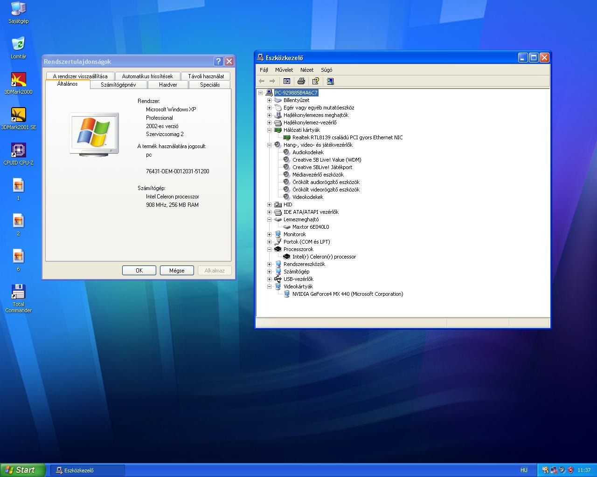
Task: Collapse Hang-, video- és játékvezérlők node
Action: [x=269, y=145]
